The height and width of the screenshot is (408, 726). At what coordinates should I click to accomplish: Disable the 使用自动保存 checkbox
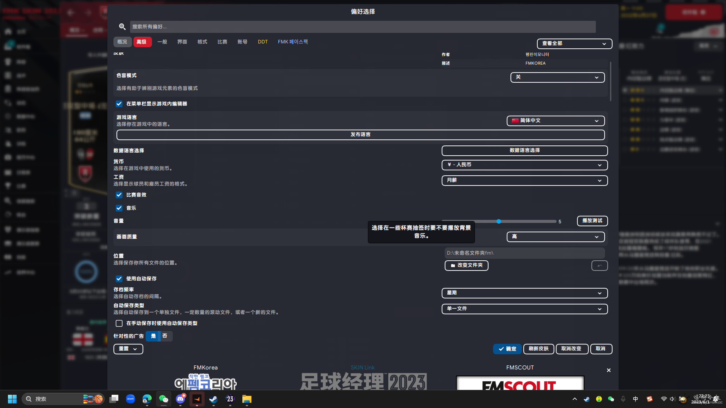119,279
